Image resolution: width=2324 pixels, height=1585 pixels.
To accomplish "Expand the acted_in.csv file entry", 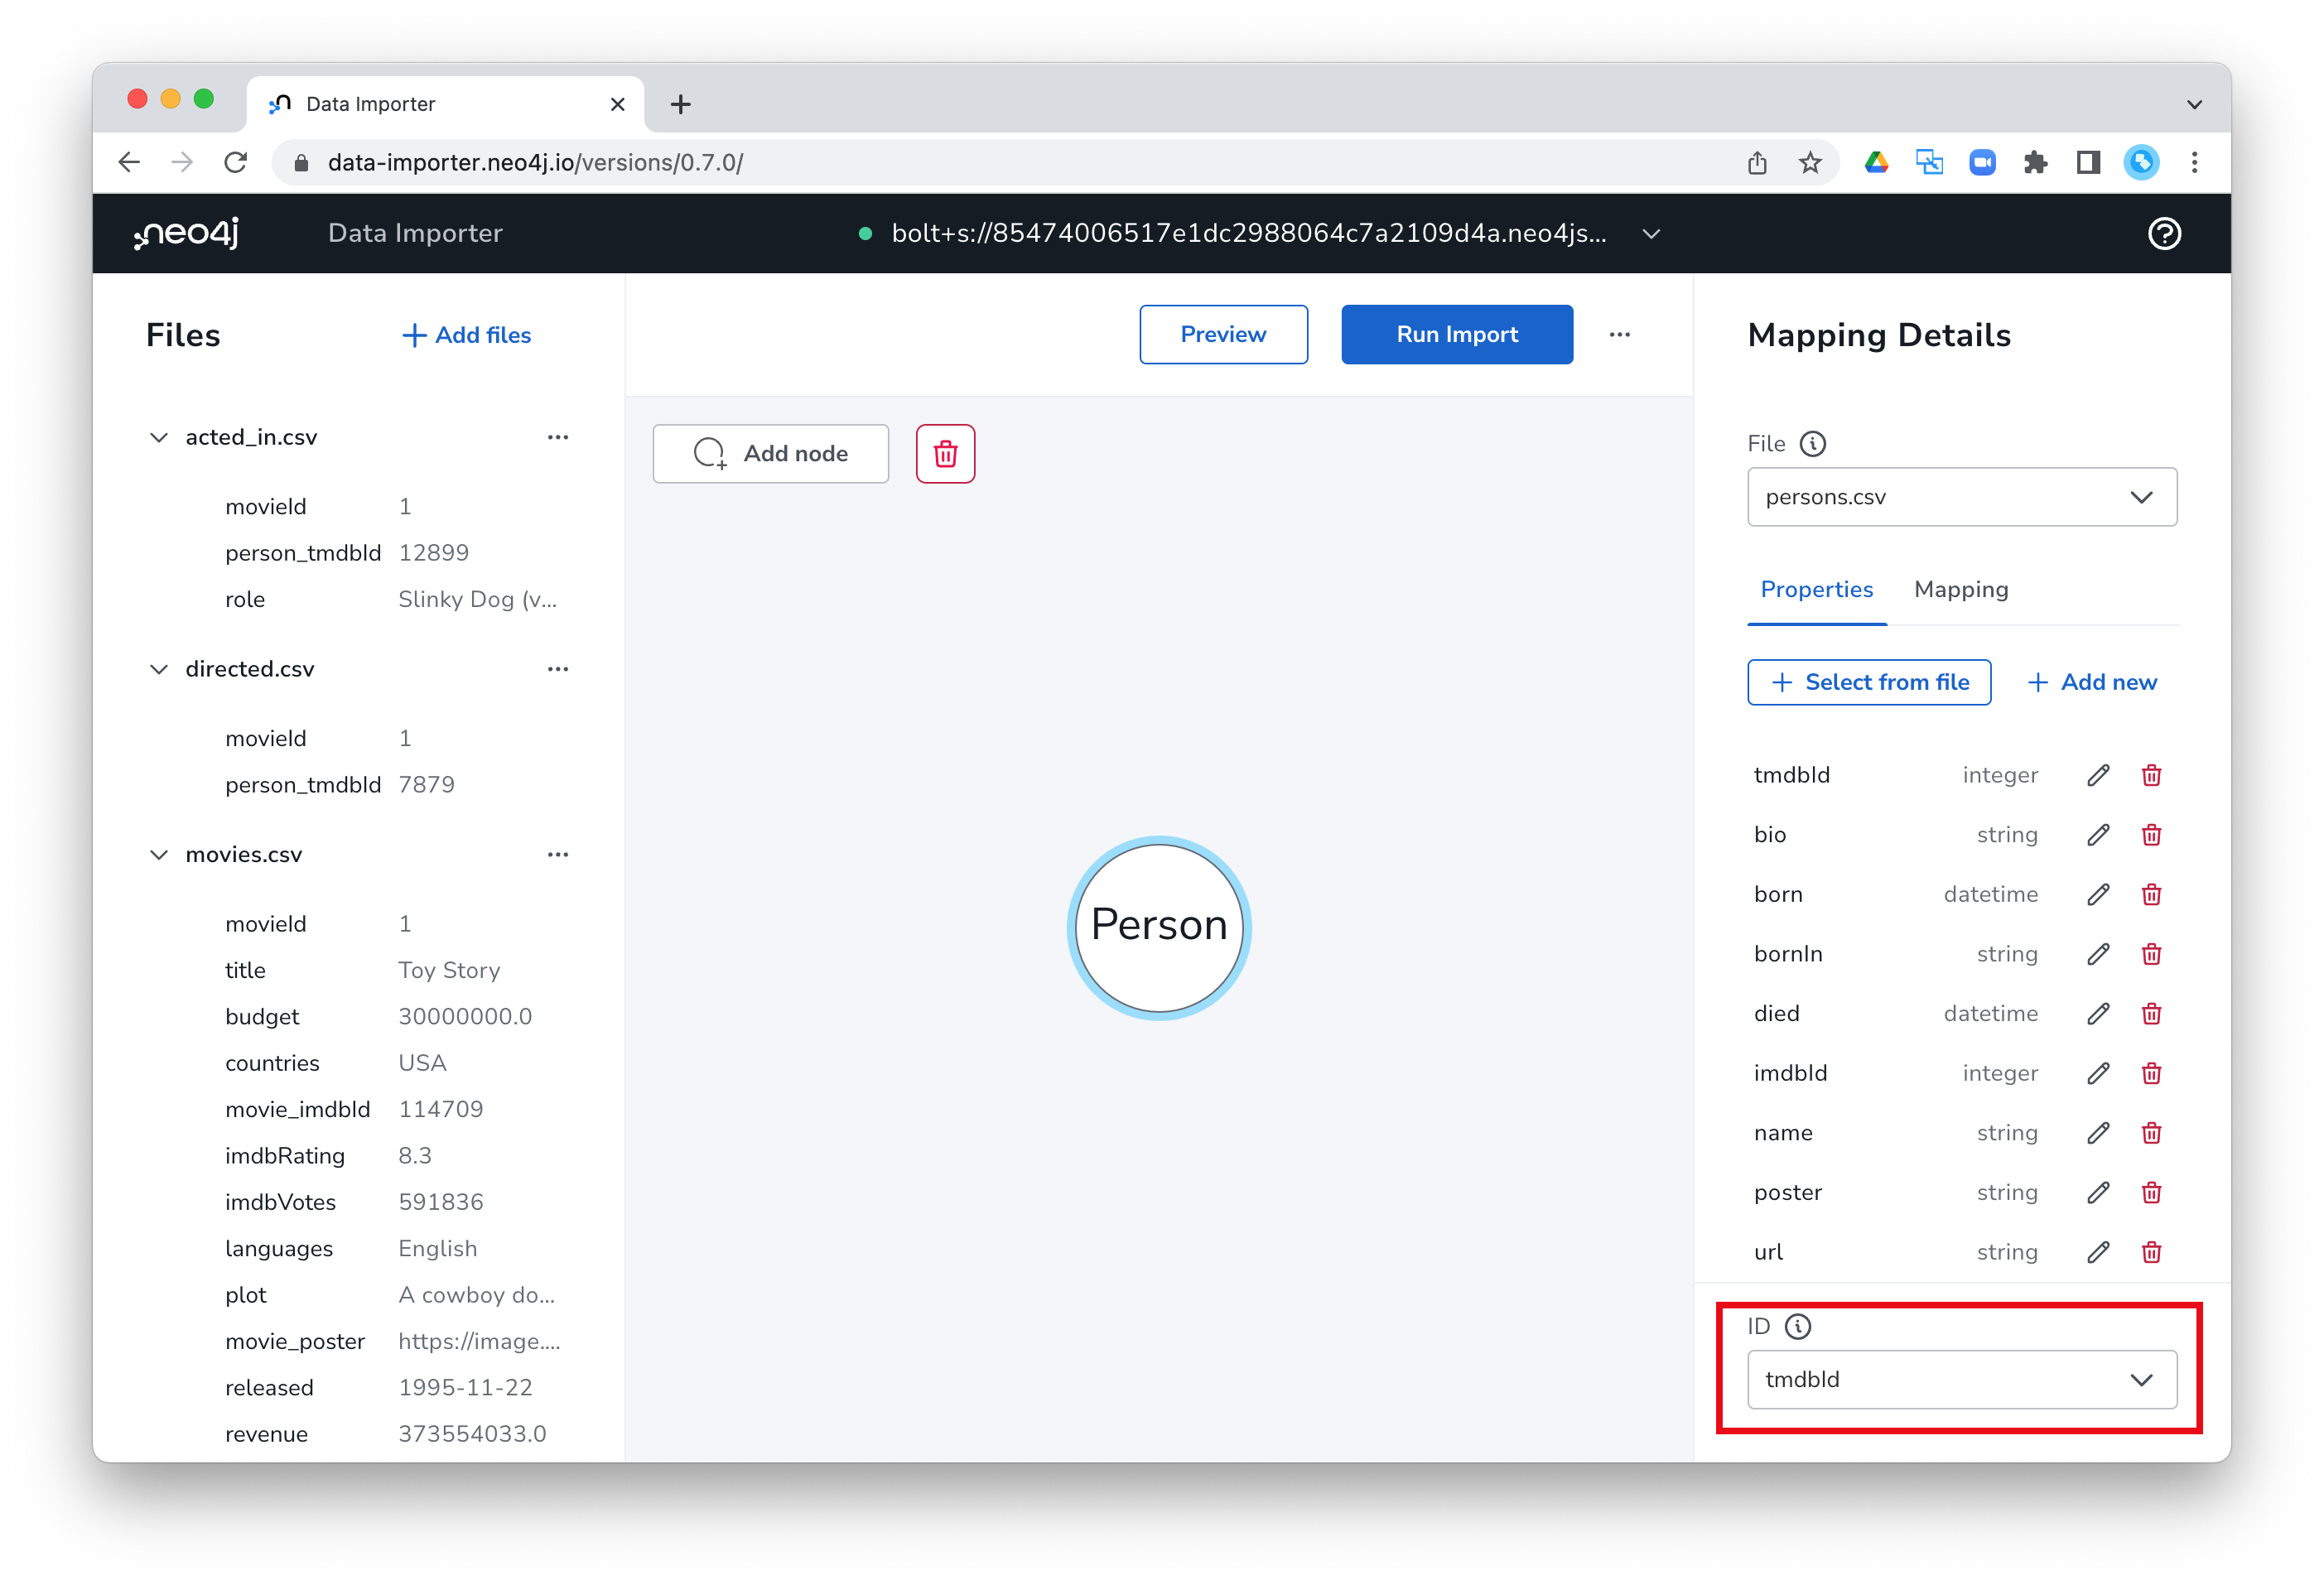I will 162,434.
